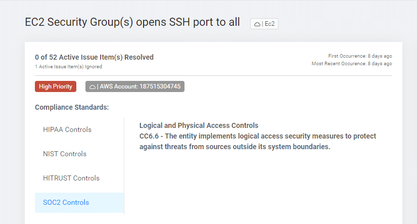Switch to the NIST Controls tab
The width and height of the screenshot is (417, 224).
point(65,154)
